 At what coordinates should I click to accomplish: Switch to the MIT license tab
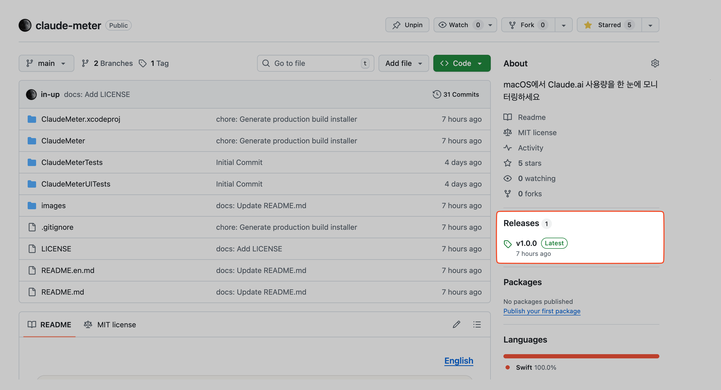click(x=110, y=324)
